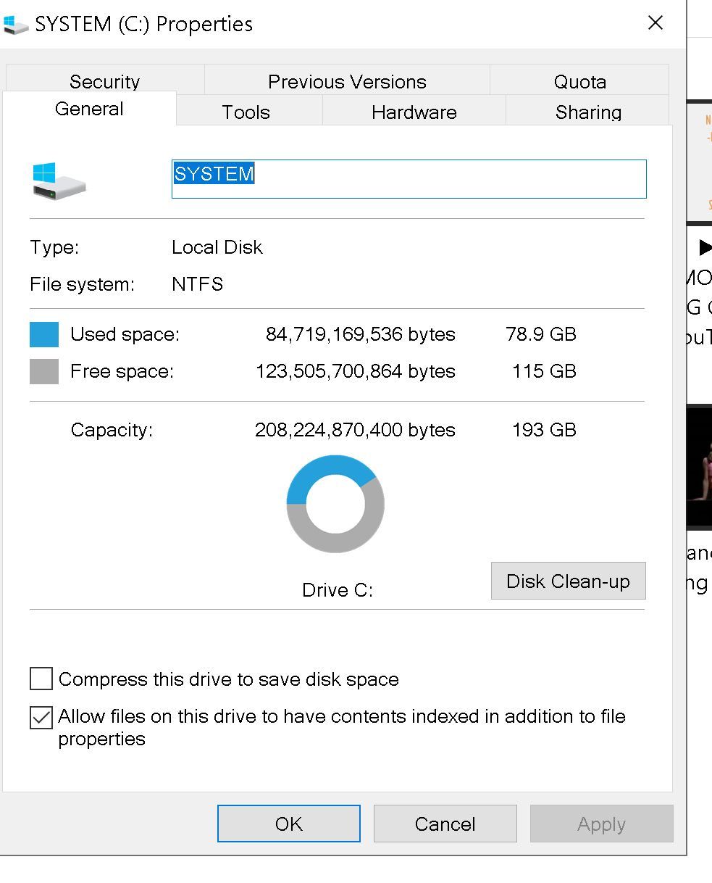Image resolution: width=712 pixels, height=883 pixels.
Task: Confirm with the OK button
Action: pos(288,824)
